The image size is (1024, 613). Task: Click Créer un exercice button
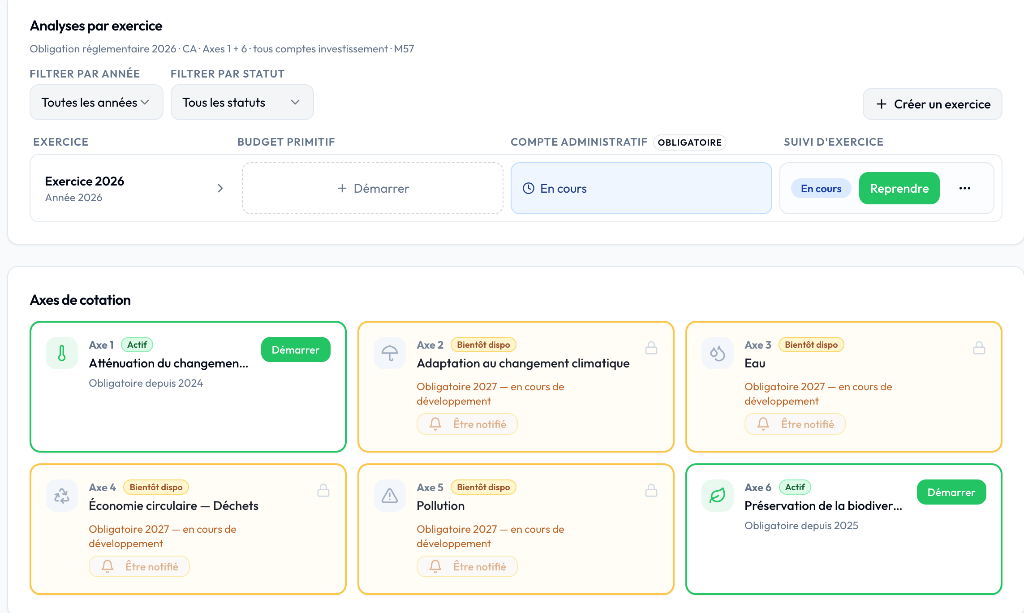point(932,104)
